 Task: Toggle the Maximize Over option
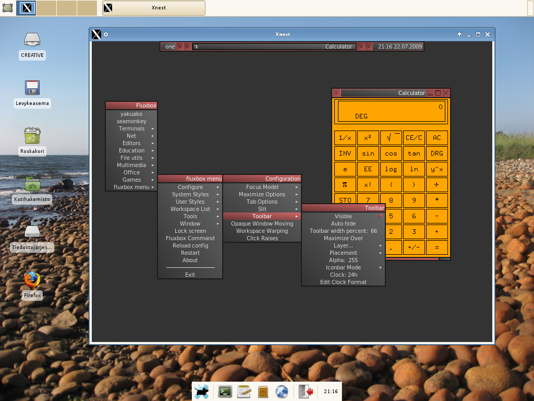[343, 238]
